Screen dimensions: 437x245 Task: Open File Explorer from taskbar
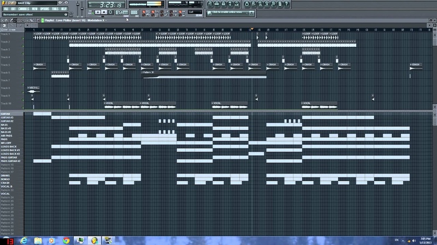pos(38,241)
